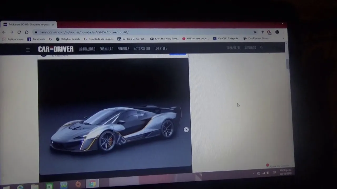Click the page vertical scrollbar thumb
This screenshot has width=337, height=189.
(x=288, y=64)
